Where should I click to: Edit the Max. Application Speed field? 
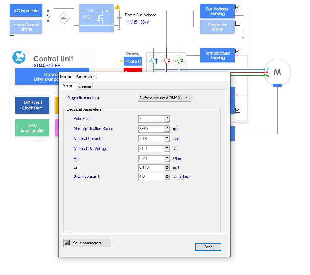pyautogui.click(x=152, y=129)
